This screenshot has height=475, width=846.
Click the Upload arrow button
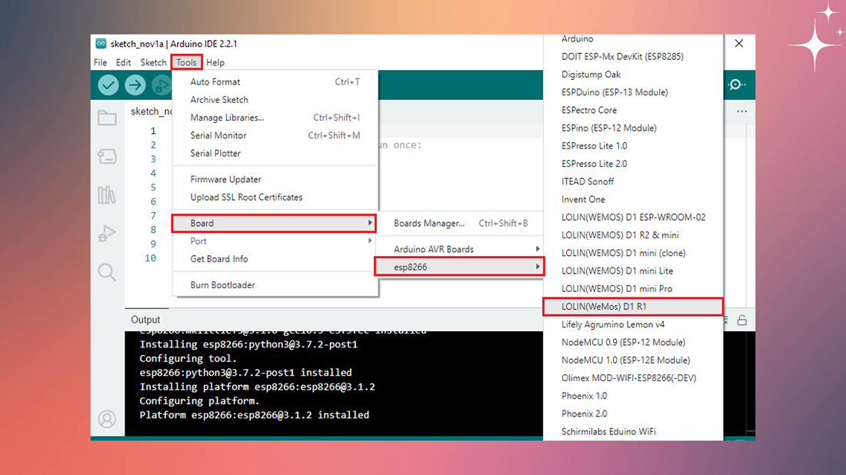click(135, 85)
